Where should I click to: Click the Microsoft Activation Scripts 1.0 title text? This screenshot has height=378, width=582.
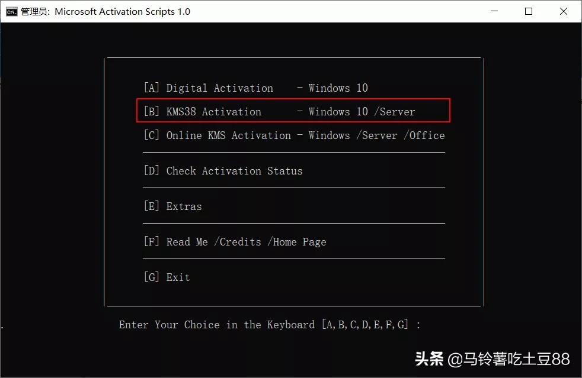tap(123, 11)
